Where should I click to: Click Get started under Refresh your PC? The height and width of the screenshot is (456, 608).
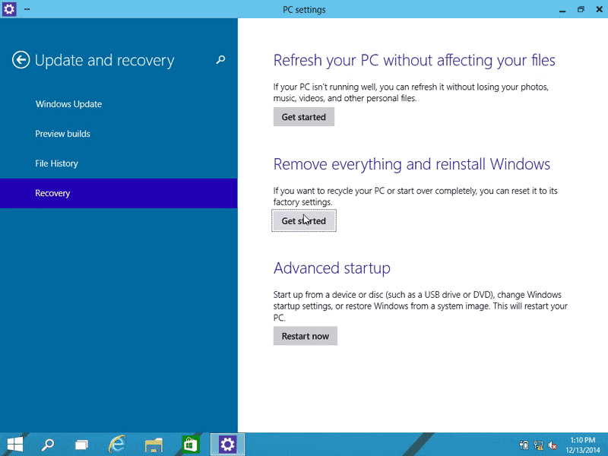pyautogui.click(x=303, y=117)
